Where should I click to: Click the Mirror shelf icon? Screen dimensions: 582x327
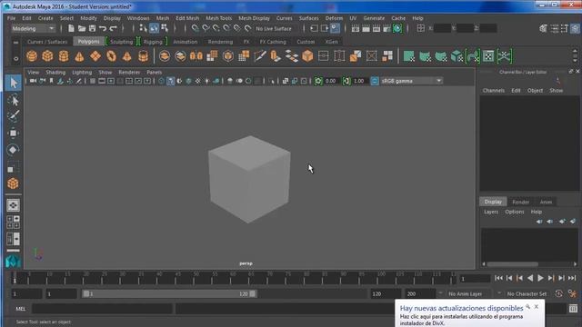point(196,56)
